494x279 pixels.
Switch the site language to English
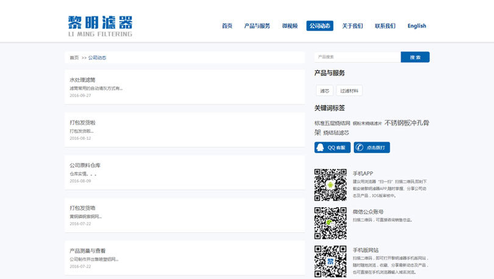point(417,26)
